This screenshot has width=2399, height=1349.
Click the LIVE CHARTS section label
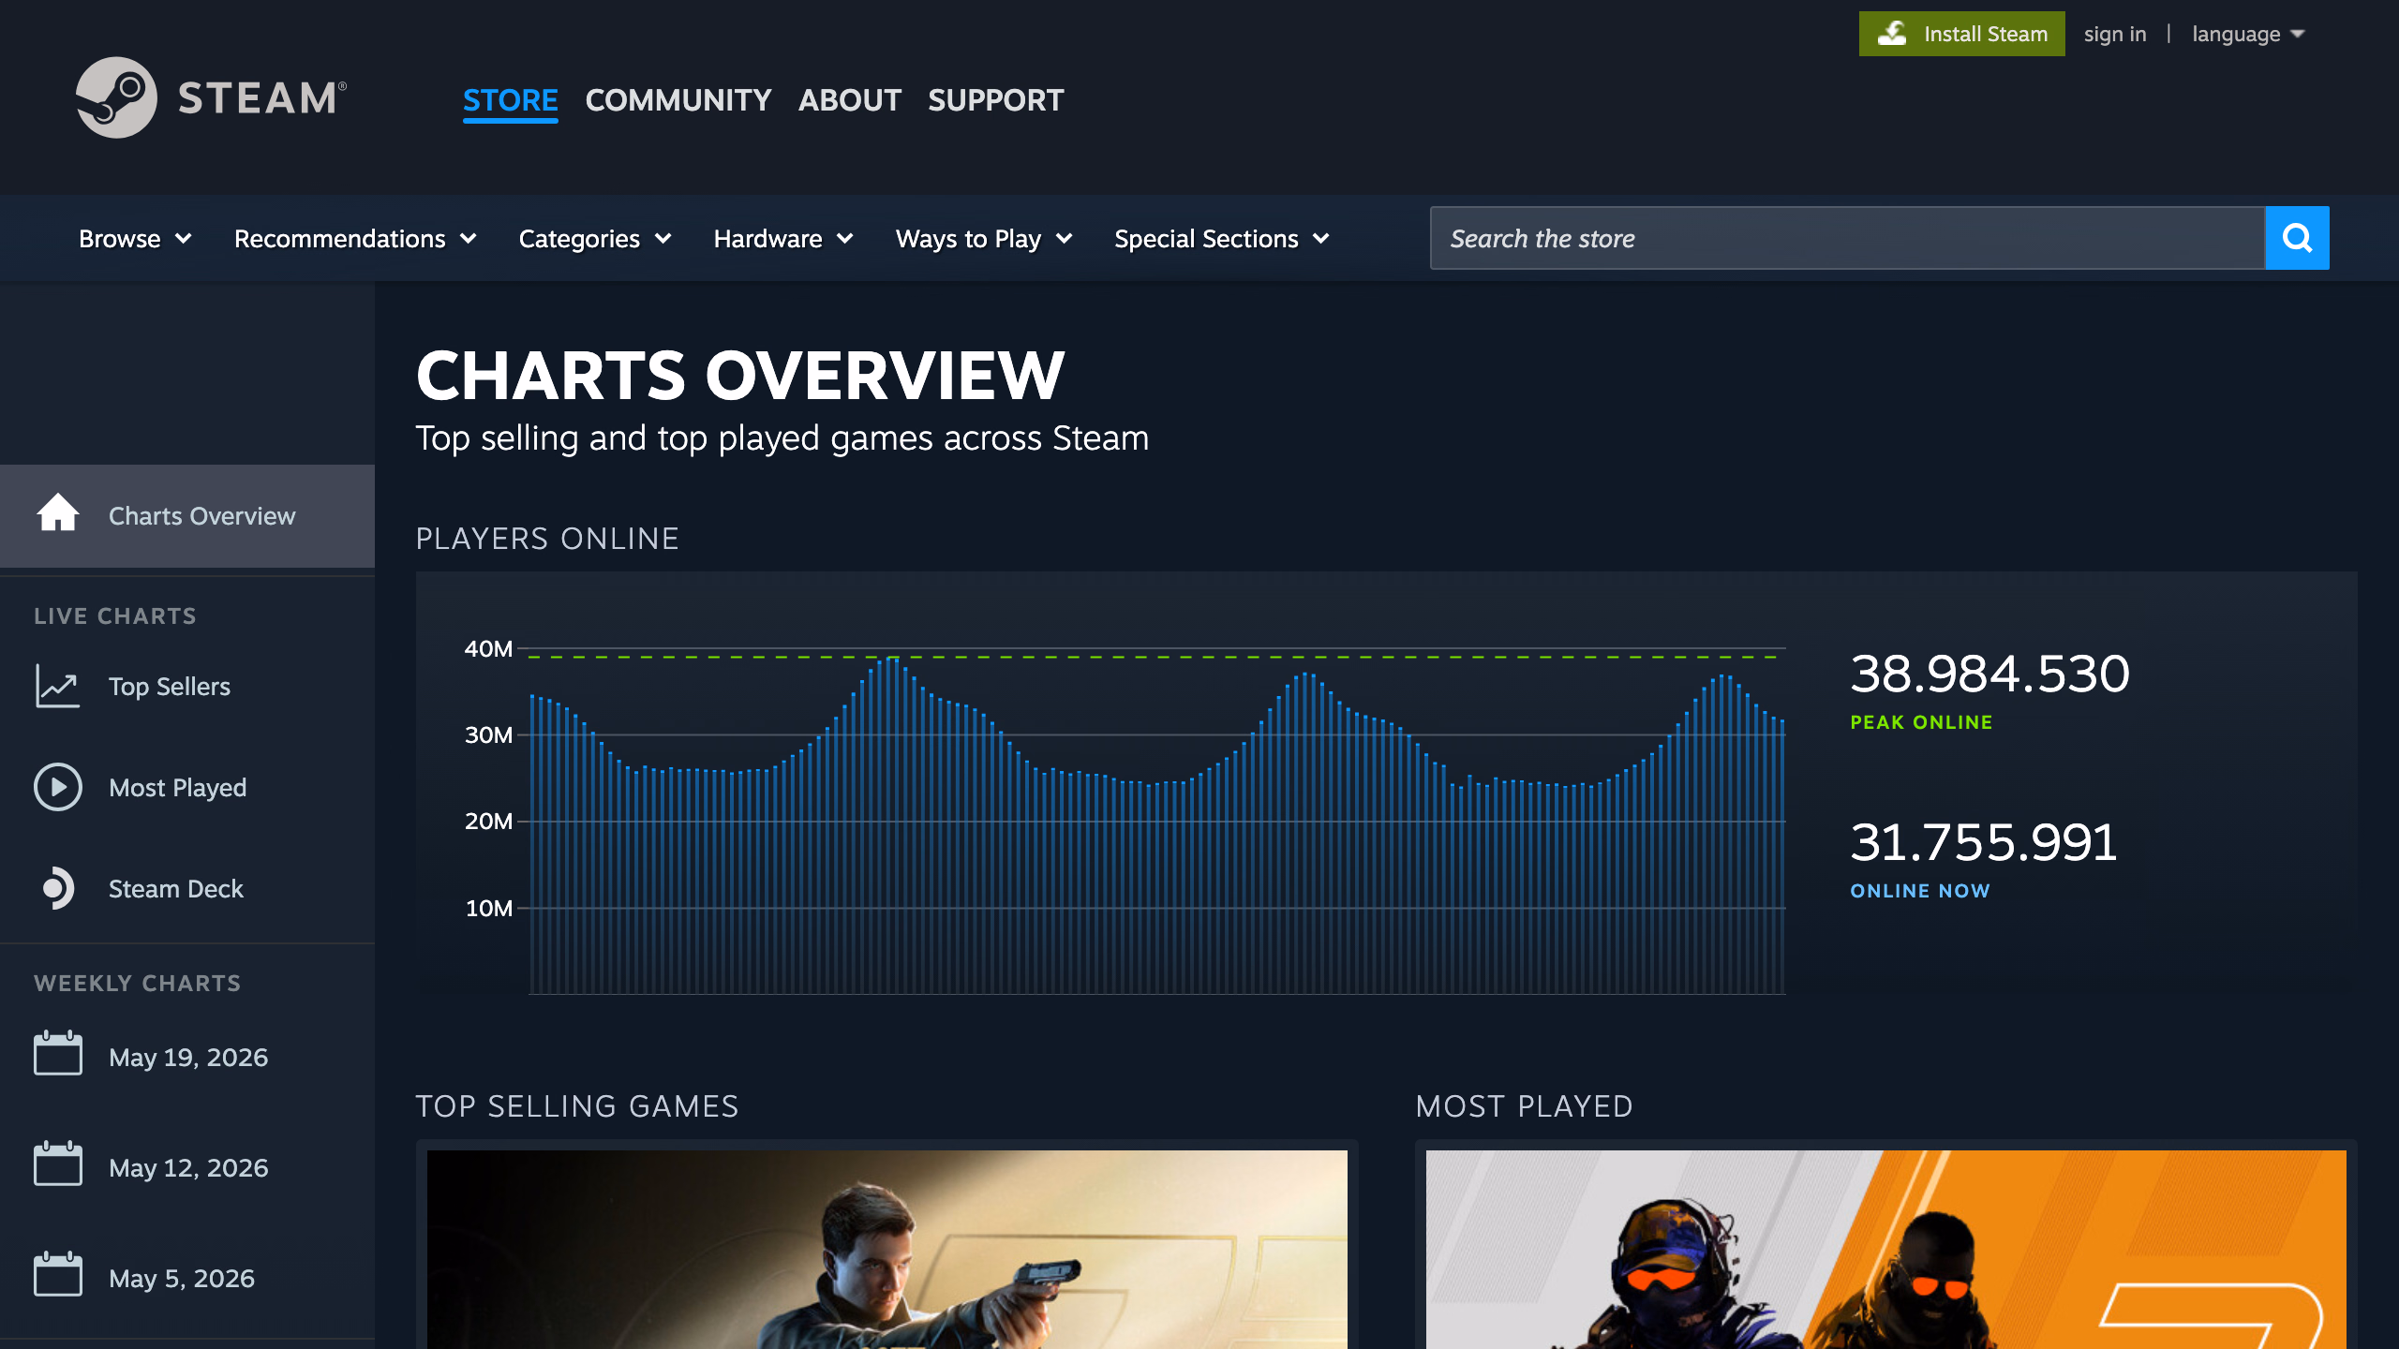click(115, 616)
